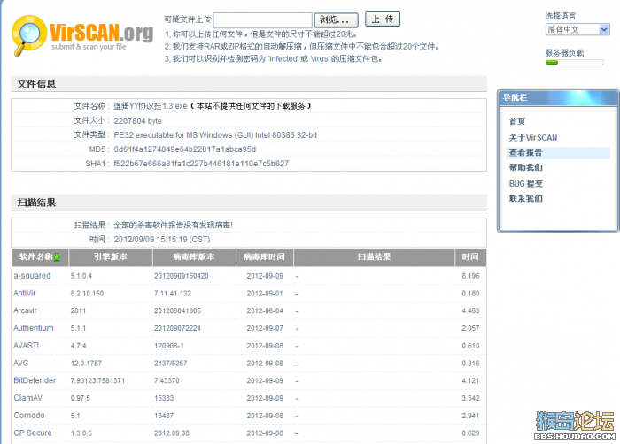Click the 浏览... browse button
The width and height of the screenshot is (620, 444).
click(336, 19)
